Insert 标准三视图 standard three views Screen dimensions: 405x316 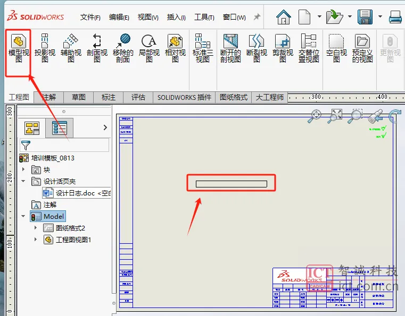click(203, 48)
